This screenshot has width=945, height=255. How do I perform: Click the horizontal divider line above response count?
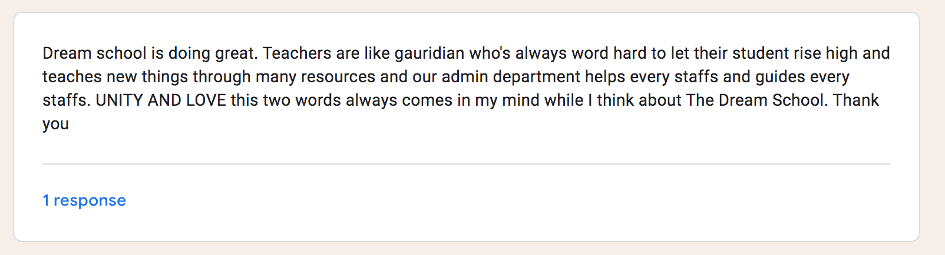coord(467,164)
